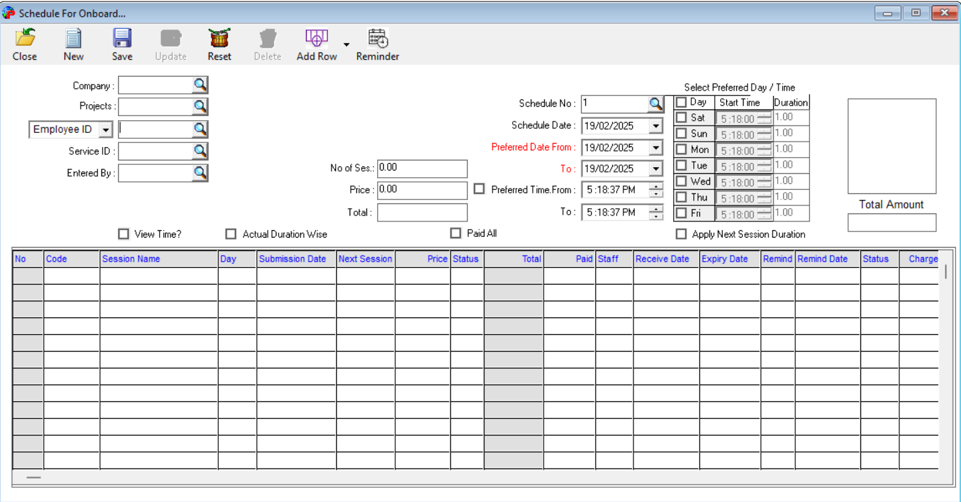Open Employee ID lookup search icon
Viewport: 961px width, 502px height.
pos(200,129)
